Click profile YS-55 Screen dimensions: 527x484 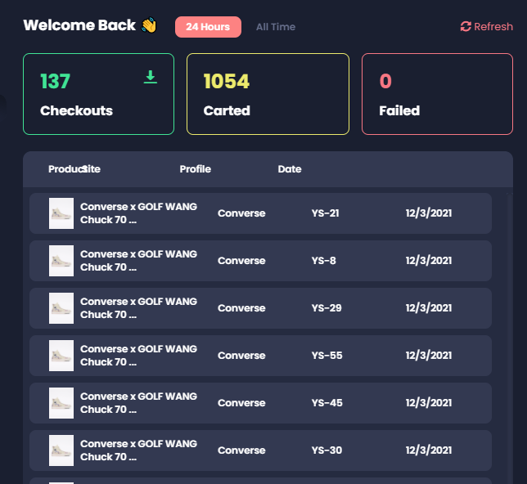(327, 356)
